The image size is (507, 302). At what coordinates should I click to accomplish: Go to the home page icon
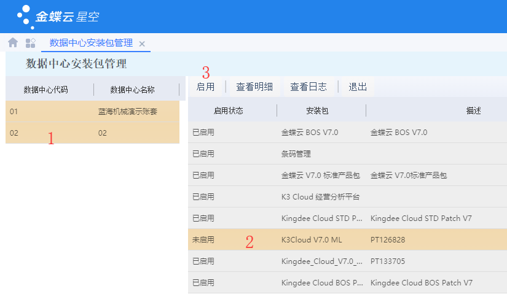click(x=13, y=42)
